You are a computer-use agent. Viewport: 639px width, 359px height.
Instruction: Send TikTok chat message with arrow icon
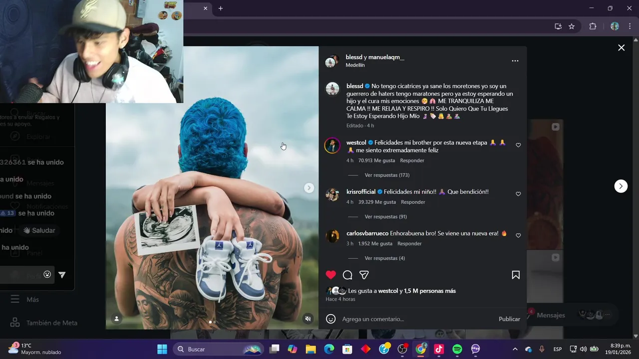tap(62, 275)
